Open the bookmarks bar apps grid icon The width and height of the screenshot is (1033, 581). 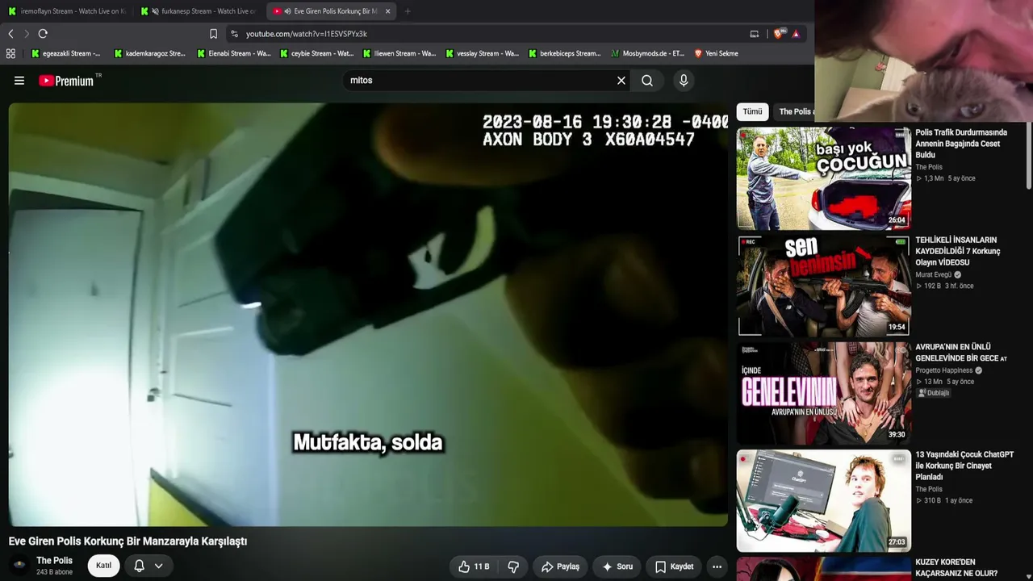[x=10, y=53]
